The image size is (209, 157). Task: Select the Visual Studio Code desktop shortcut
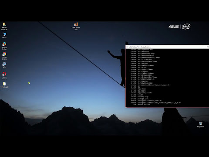coord(76,26)
